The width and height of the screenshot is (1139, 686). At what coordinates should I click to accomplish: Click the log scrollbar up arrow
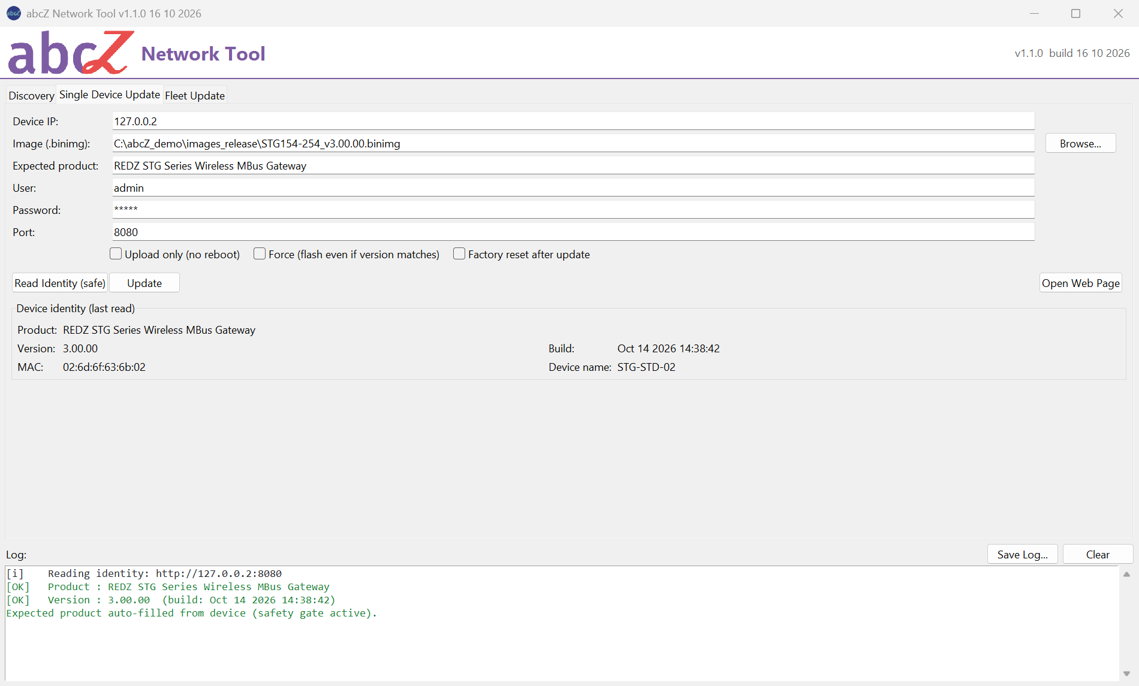(1126, 574)
